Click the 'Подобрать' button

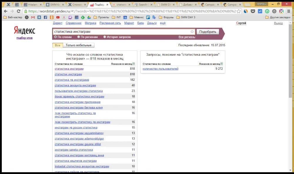tap(208, 32)
